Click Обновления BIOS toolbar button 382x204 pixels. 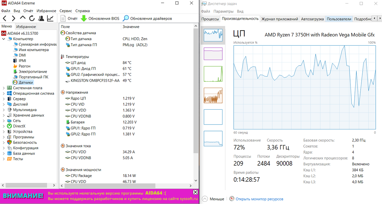[100, 18]
